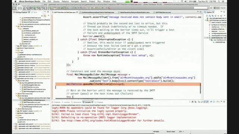The height and width of the screenshot is (134, 239).
Task: Maximize the editor area
Action: pos(201,12)
